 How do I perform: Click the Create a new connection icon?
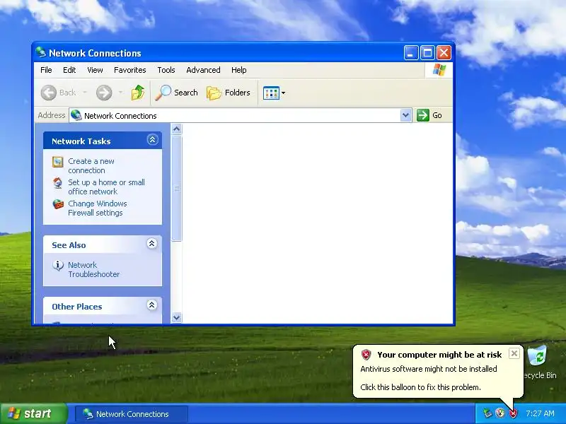pyautogui.click(x=58, y=162)
